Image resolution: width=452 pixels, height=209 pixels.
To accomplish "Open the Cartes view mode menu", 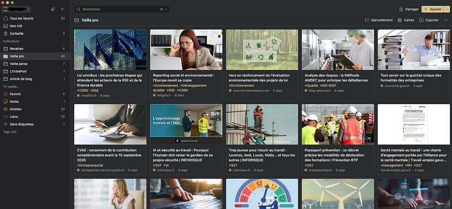I will pos(406,20).
